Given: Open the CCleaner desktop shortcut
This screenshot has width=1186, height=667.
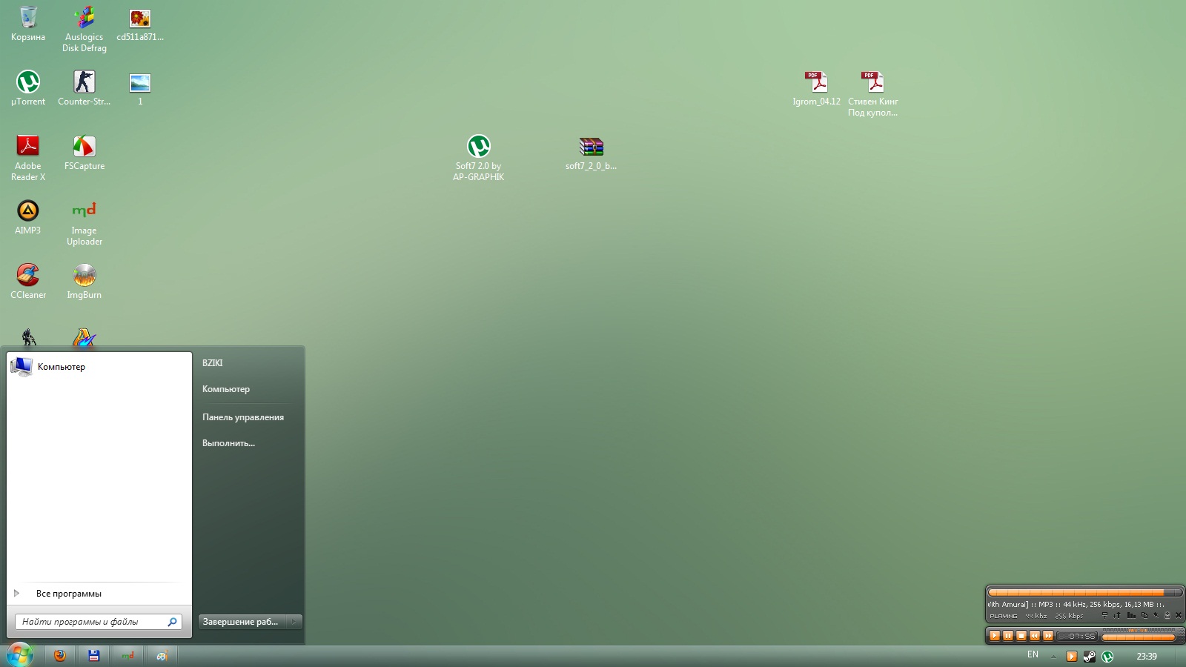Looking at the screenshot, I should [28, 276].
